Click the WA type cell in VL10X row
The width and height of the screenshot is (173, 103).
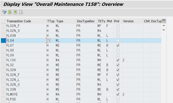(66, 60)
